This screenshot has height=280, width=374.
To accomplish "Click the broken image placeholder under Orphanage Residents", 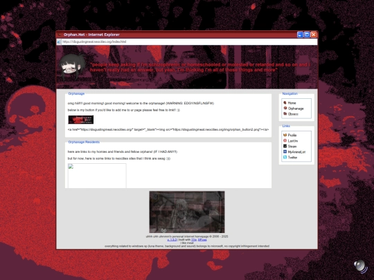I will point(97,176).
